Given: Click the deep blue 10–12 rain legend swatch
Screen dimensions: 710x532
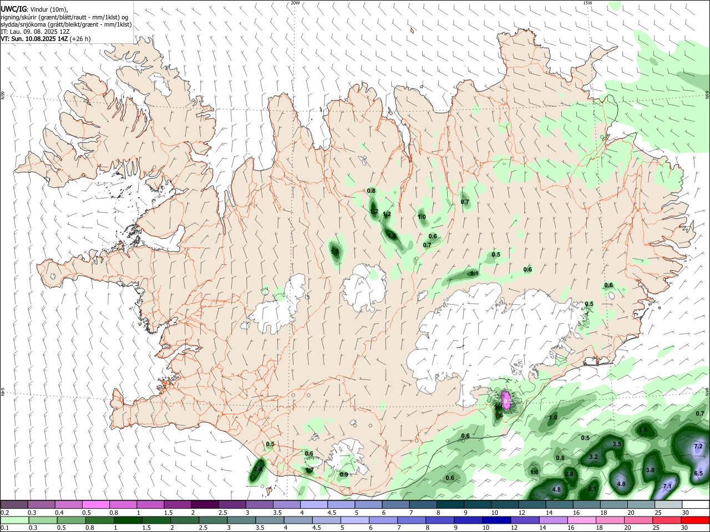Looking at the screenshot, I should [x=496, y=520].
